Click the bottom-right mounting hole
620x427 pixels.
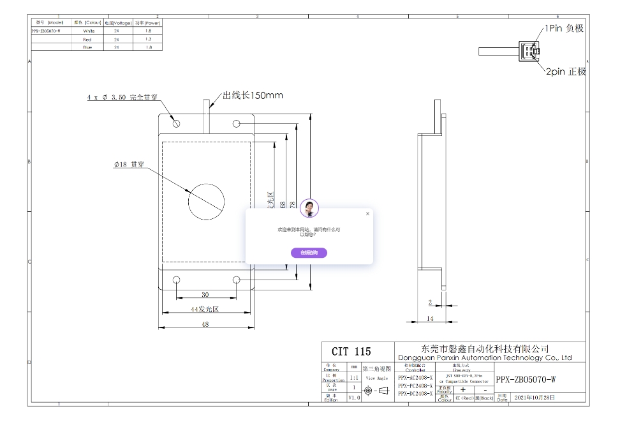pyautogui.click(x=237, y=280)
